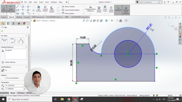
Task: Click Linear Sketch Pattern
Action: coord(71,10)
